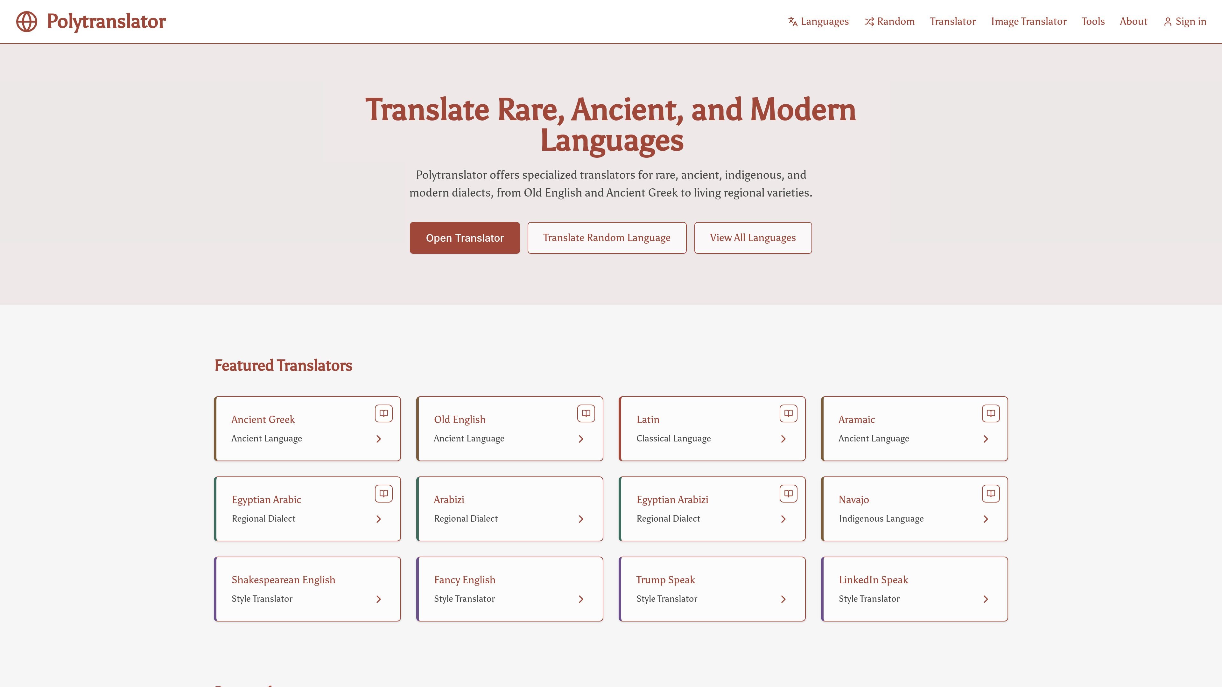
Task: Open the Languages nav menu item
Action: click(818, 22)
